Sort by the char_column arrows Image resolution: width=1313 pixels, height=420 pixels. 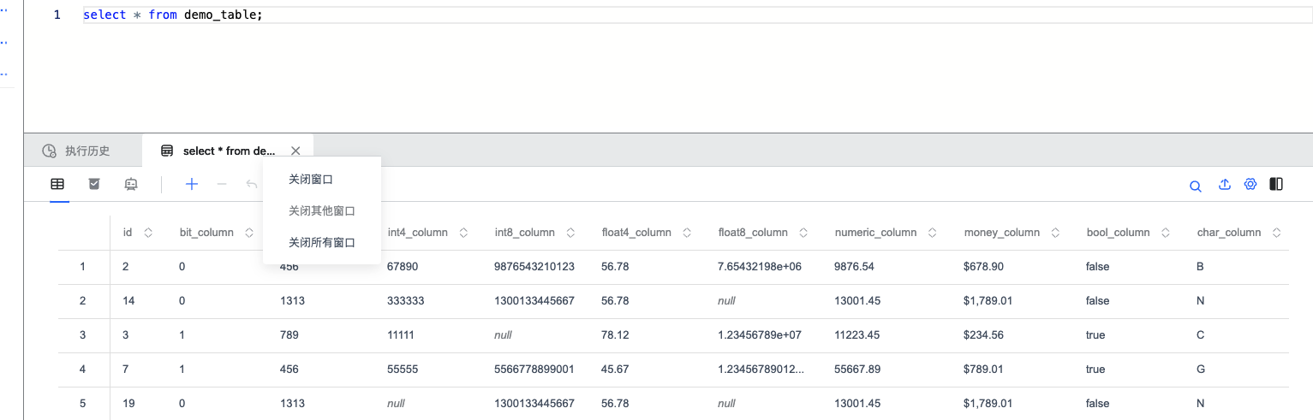1277,233
